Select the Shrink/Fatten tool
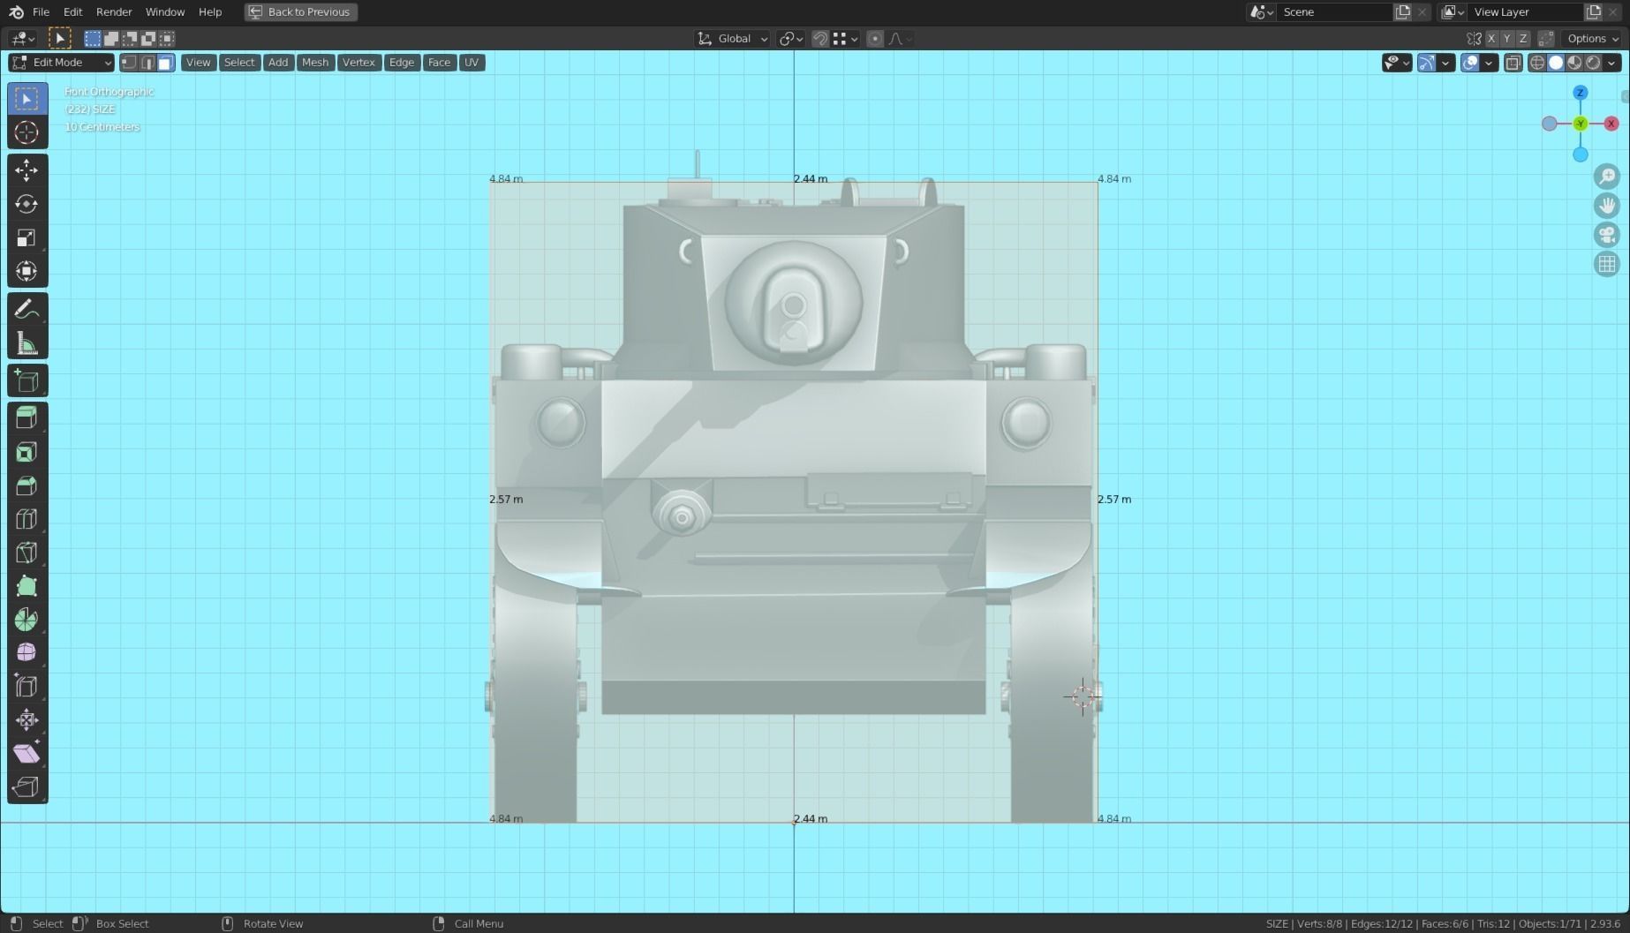This screenshot has height=933, width=1630. click(x=26, y=720)
